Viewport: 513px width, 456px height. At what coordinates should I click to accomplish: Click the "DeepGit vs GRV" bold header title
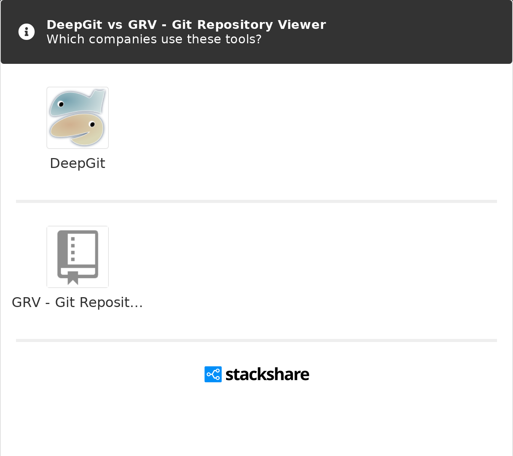click(x=186, y=25)
